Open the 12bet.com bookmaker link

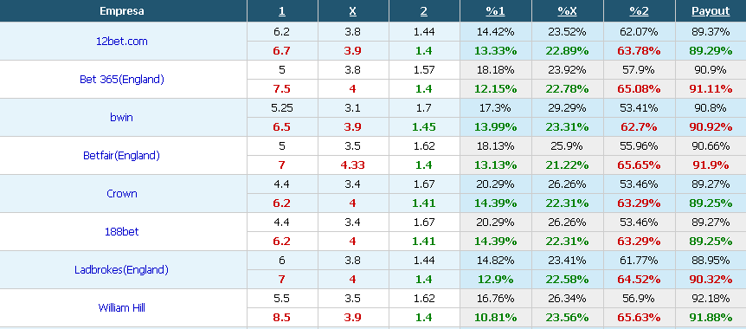click(122, 42)
